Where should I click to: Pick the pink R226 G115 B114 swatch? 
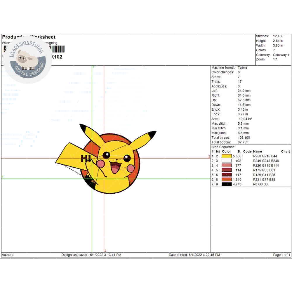tap(227, 166)
